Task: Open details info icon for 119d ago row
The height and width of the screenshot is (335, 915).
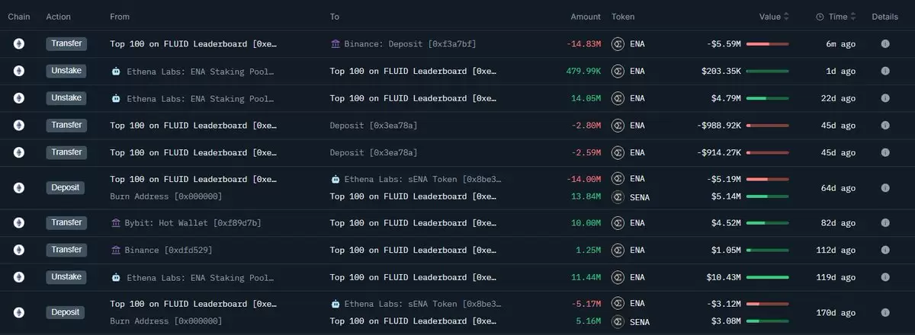Action: (x=885, y=278)
